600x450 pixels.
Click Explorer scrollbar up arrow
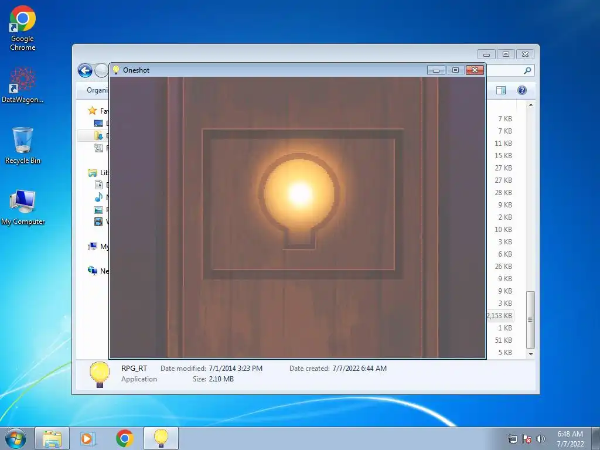[531, 105]
